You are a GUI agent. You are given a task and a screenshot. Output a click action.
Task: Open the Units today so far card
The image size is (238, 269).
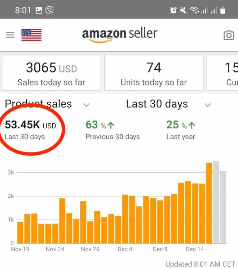[x=154, y=73]
